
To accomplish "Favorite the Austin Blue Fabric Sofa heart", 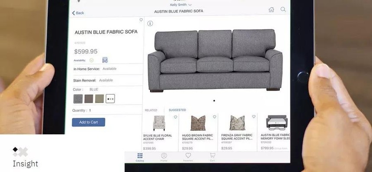I will pyautogui.click(x=141, y=20).
